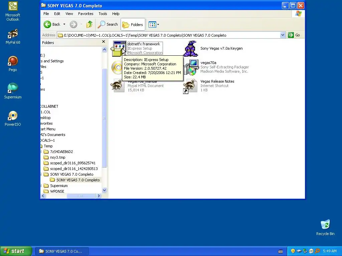Image resolution: width=342 pixels, height=256 pixels.
Task: Click the Folders pane scroll-up arrow
Action: 104,50
